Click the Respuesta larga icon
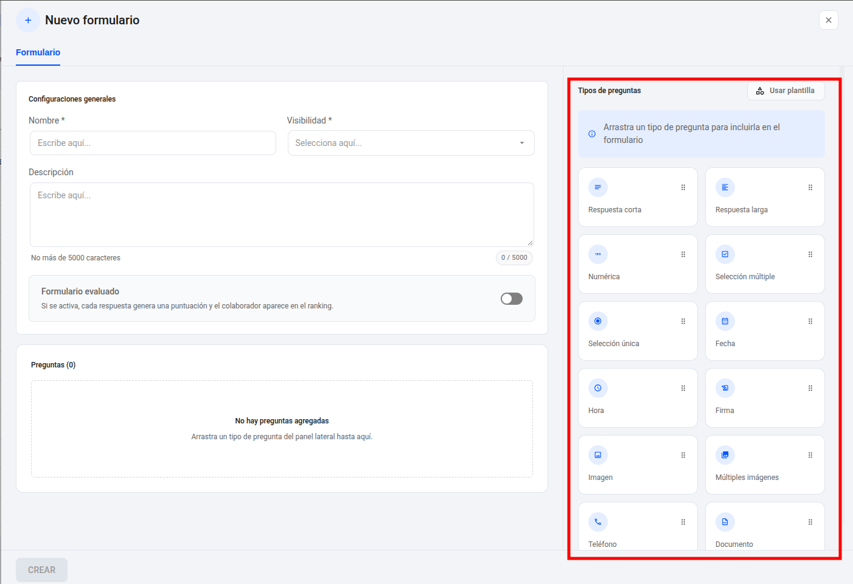The width and height of the screenshot is (853, 584). [x=725, y=187]
